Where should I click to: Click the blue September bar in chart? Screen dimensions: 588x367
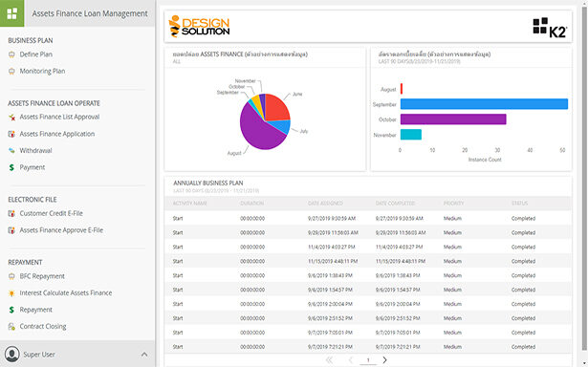[484, 104]
